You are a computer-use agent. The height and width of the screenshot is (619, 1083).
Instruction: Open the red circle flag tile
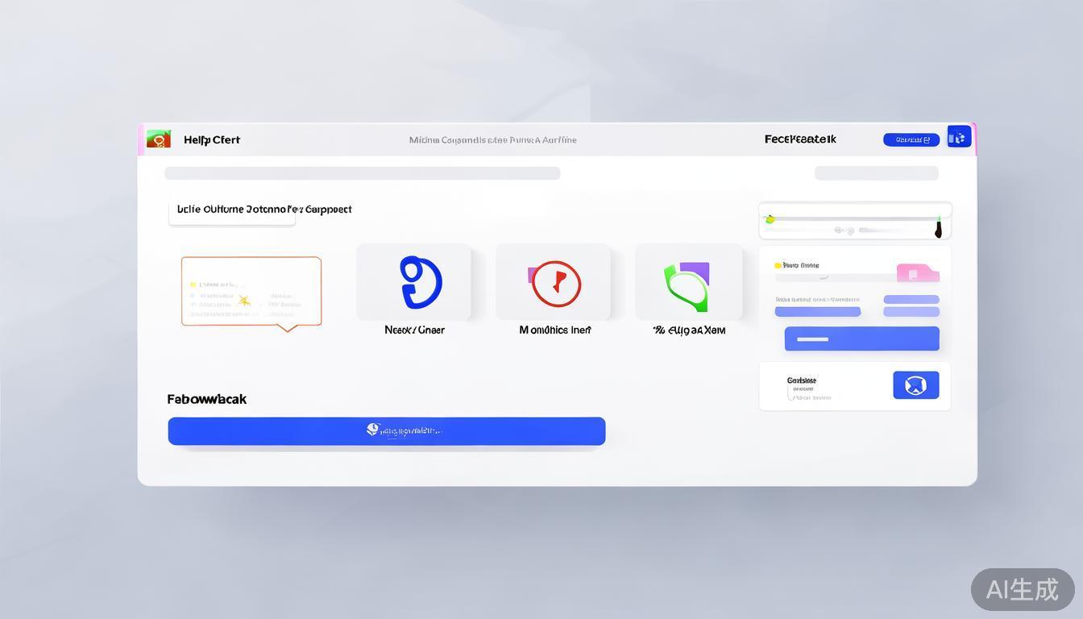click(x=554, y=283)
